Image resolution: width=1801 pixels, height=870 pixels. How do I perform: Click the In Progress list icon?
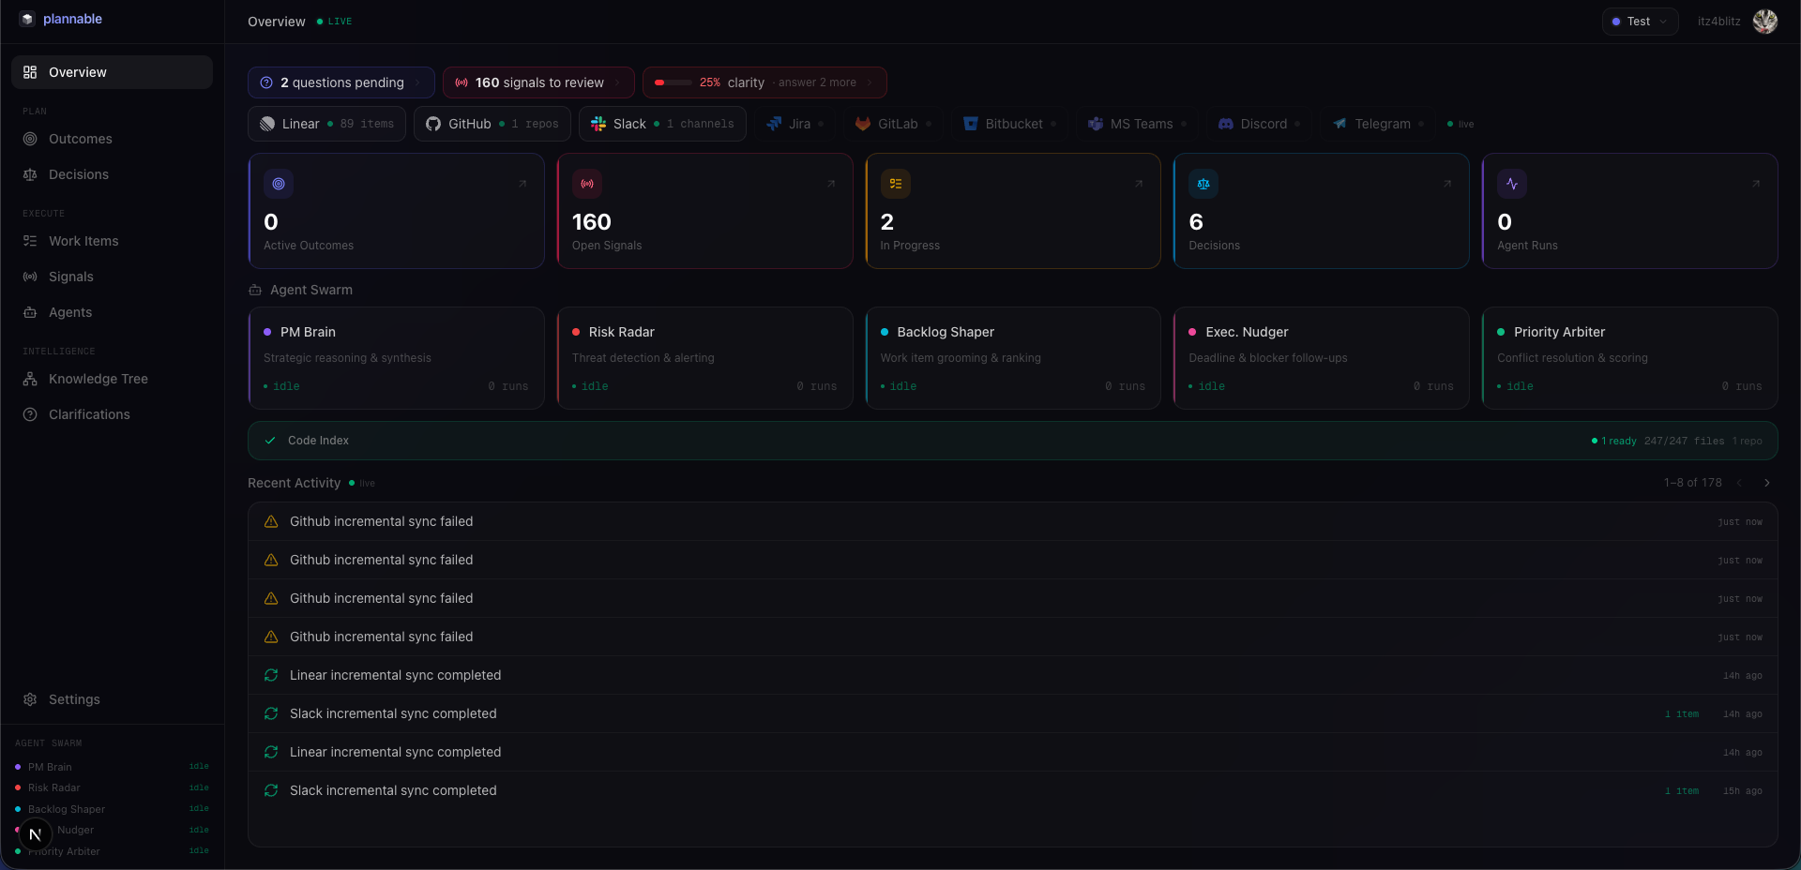(896, 184)
